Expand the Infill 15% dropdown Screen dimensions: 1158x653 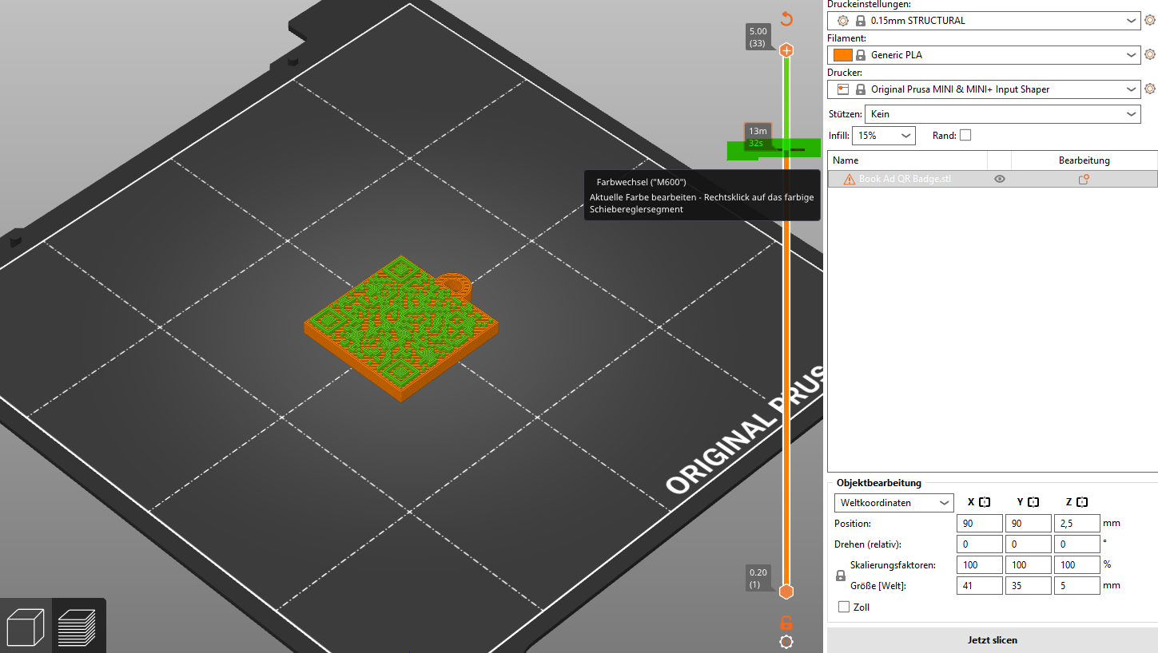coord(883,136)
